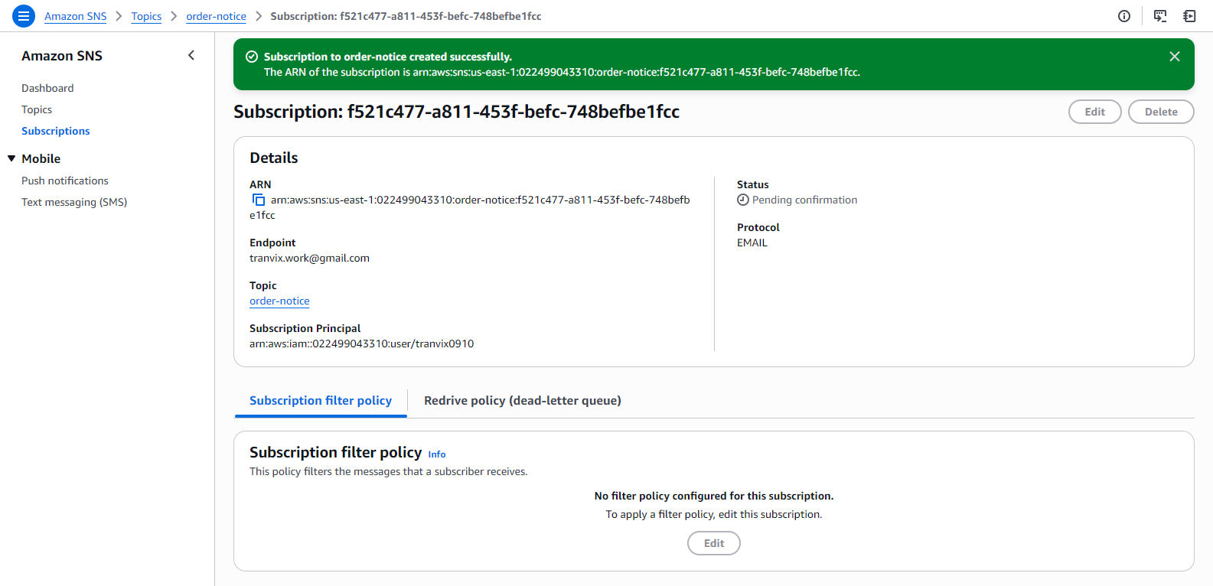Screen dimensions: 1213x586
Task: Open order-notice breadcrumb link
Action: (x=217, y=16)
